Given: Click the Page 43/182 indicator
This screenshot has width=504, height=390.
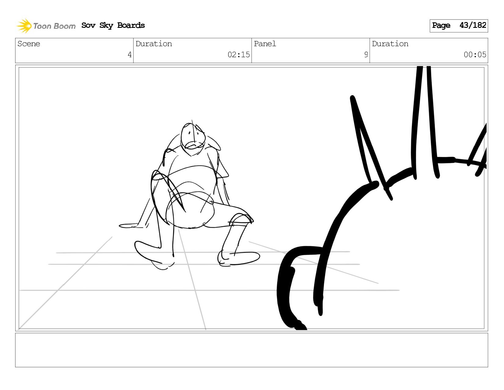Looking at the screenshot, I should [458, 26].
